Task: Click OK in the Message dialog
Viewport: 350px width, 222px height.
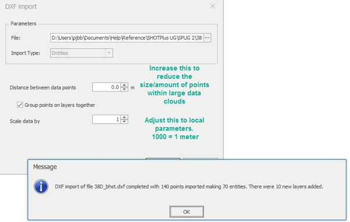Action: point(187,212)
